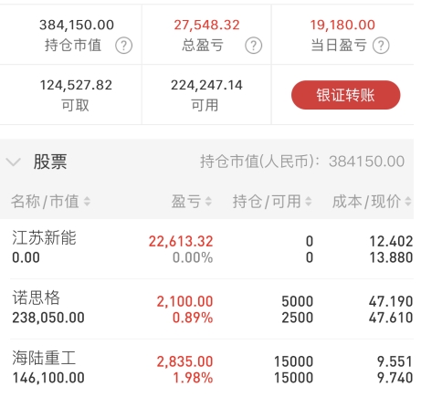Screen dimensions: 421x397
Task: Sort by 持仓/可用 column arrows
Action: point(309,201)
